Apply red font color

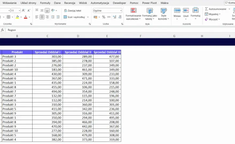tap(26, 17)
